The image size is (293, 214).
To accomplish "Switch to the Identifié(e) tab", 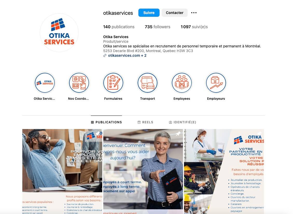I will point(182,122).
